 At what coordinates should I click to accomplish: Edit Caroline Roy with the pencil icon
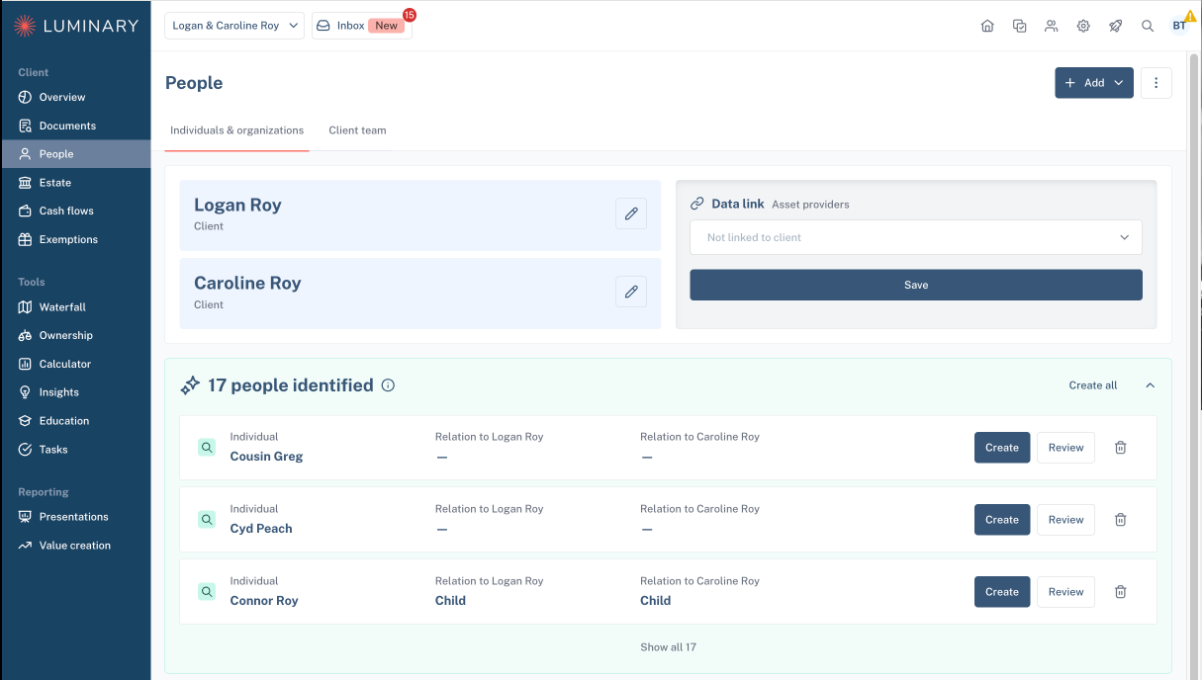pyautogui.click(x=631, y=292)
